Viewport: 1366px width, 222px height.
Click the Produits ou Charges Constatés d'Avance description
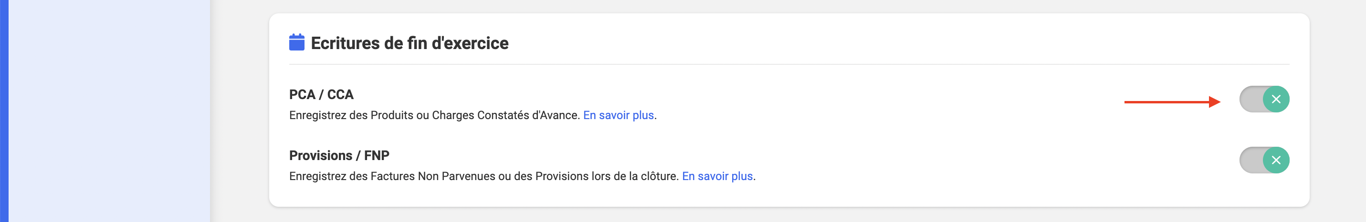click(434, 115)
